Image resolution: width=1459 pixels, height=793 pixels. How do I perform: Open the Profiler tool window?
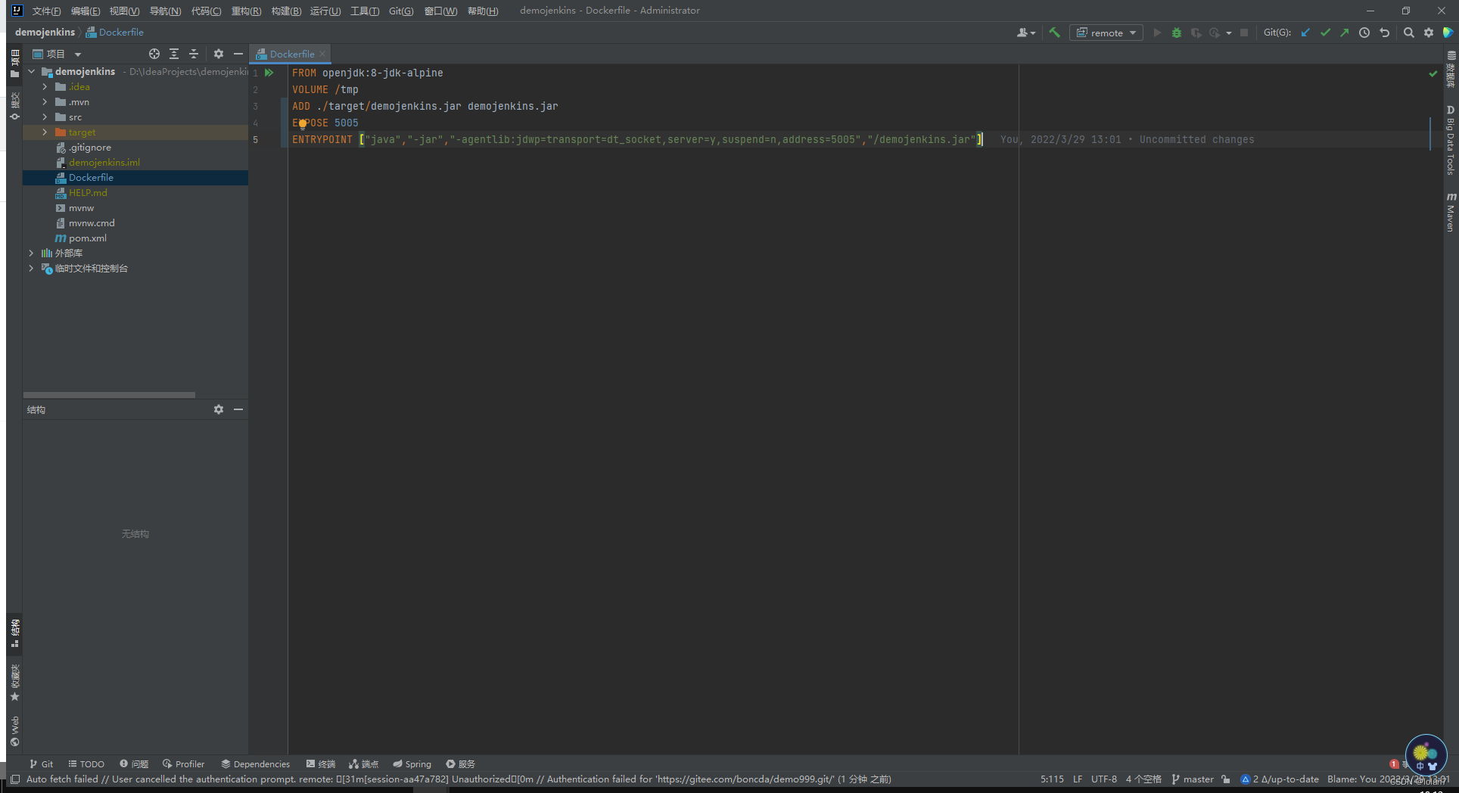[x=183, y=763]
